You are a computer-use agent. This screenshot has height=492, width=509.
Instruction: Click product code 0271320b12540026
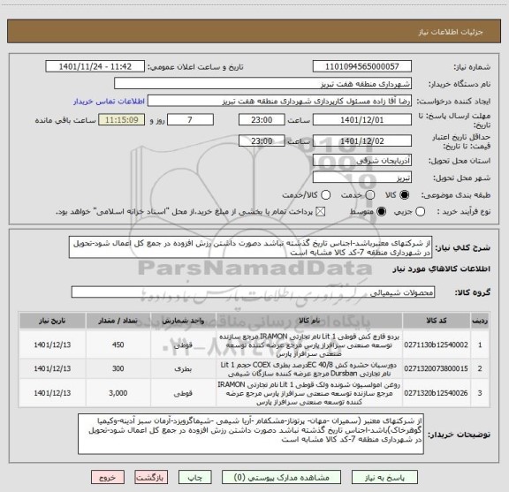[436, 393]
